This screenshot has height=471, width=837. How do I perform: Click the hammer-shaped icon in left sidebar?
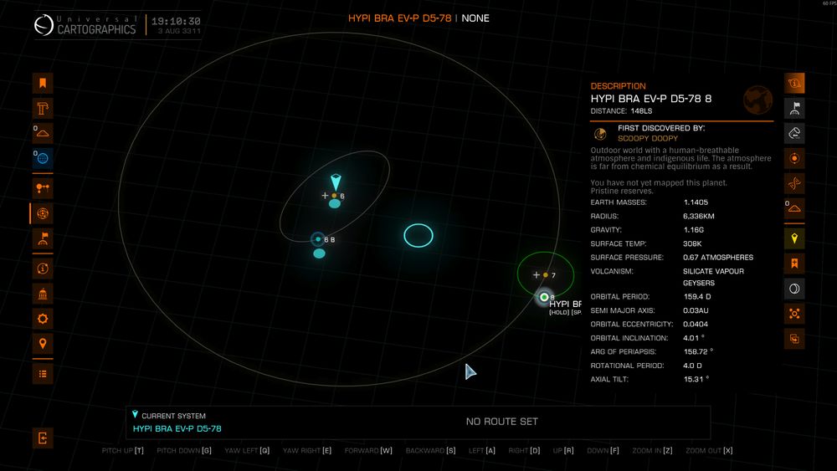coord(43,108)
